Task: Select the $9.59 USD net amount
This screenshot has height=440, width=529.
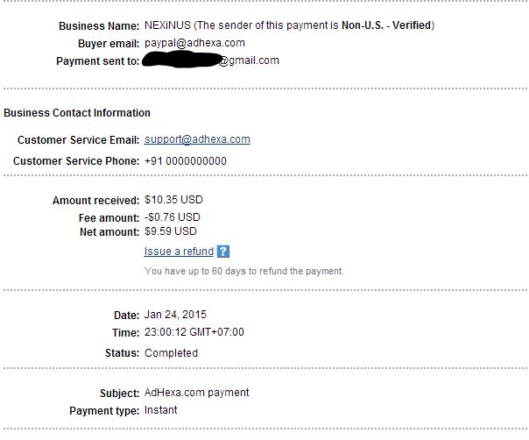Action: 170,232
